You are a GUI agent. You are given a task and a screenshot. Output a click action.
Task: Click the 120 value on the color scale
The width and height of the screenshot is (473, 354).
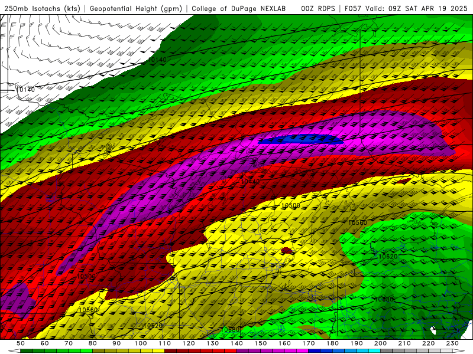click(189, 343)
